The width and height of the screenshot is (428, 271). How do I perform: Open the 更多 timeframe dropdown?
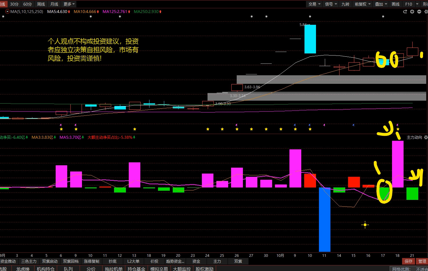[x=69, y=4]
